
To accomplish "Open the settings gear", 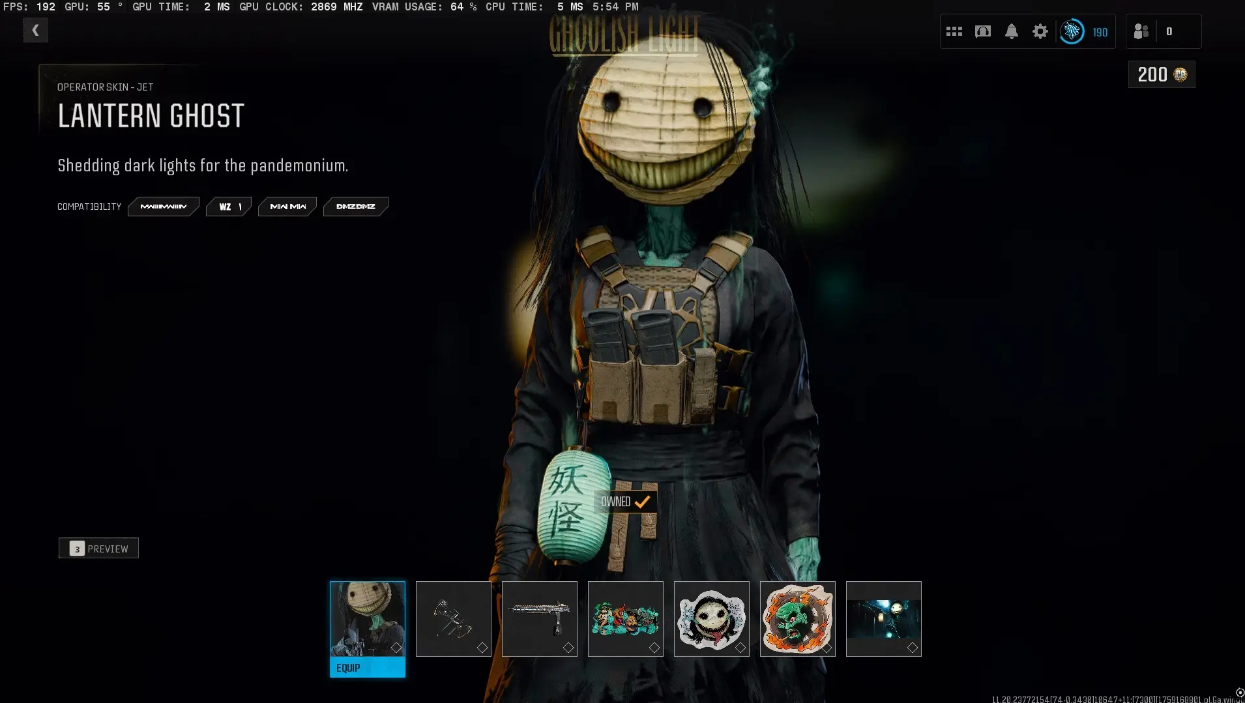I will click(x=1040, y=31).
